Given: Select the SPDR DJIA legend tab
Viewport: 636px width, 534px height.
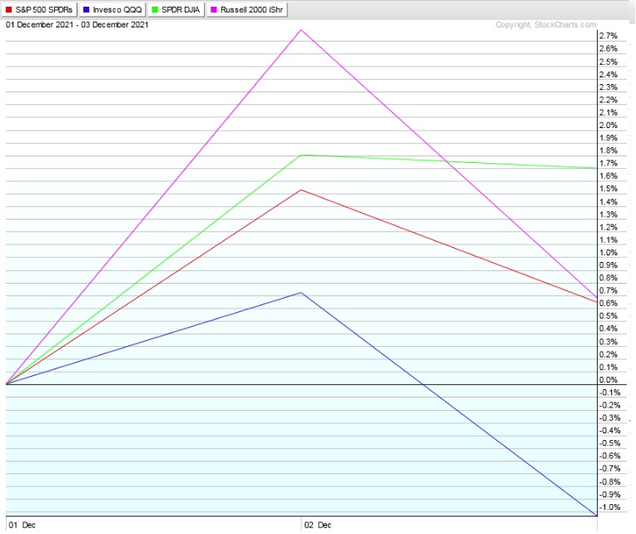Looking at the screenshot, I should pos(176,10).
